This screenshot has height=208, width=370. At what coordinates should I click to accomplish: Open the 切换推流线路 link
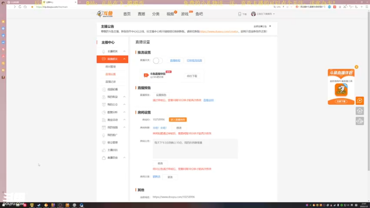click(x=194, y=61)
